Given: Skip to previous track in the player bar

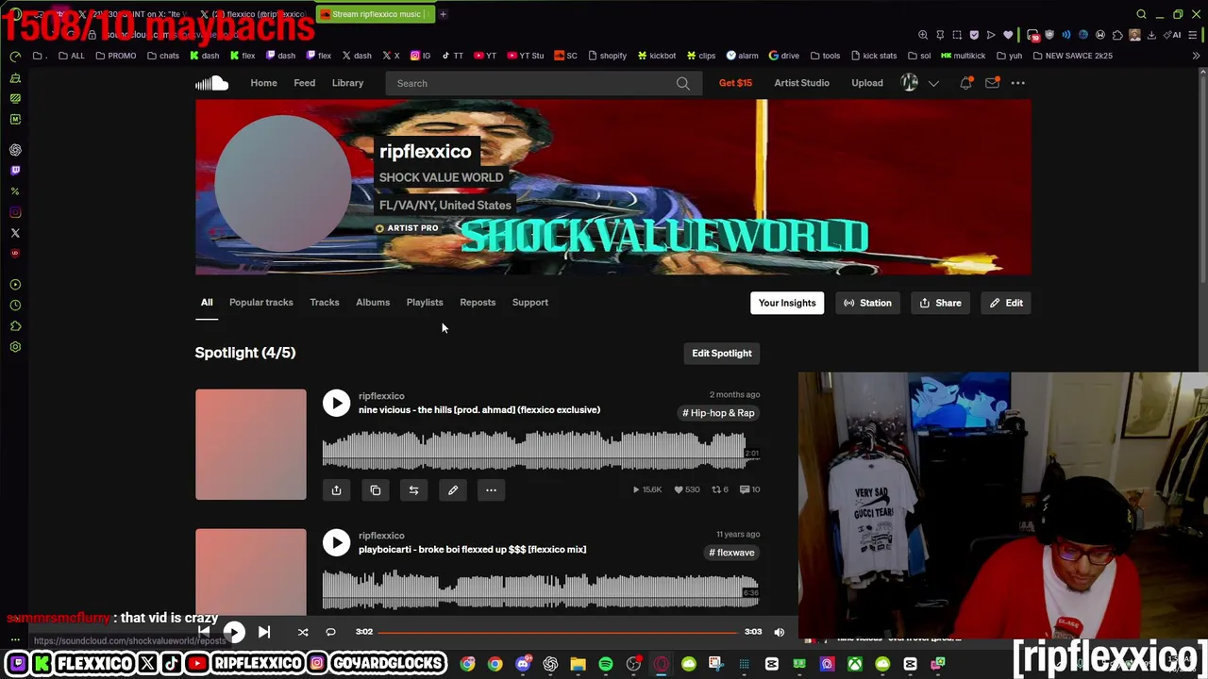Looking at the screenshot, I should pos(204,632).
